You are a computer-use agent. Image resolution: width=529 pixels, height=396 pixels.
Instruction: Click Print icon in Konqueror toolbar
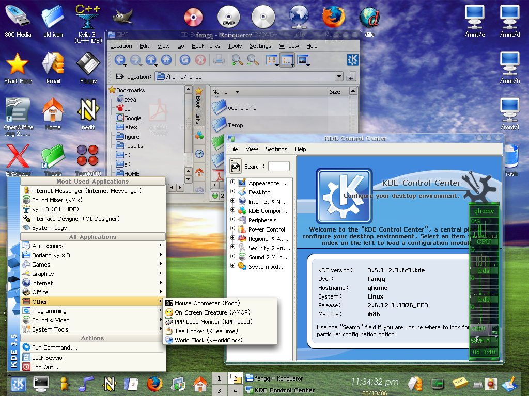(x=219, y=60)
